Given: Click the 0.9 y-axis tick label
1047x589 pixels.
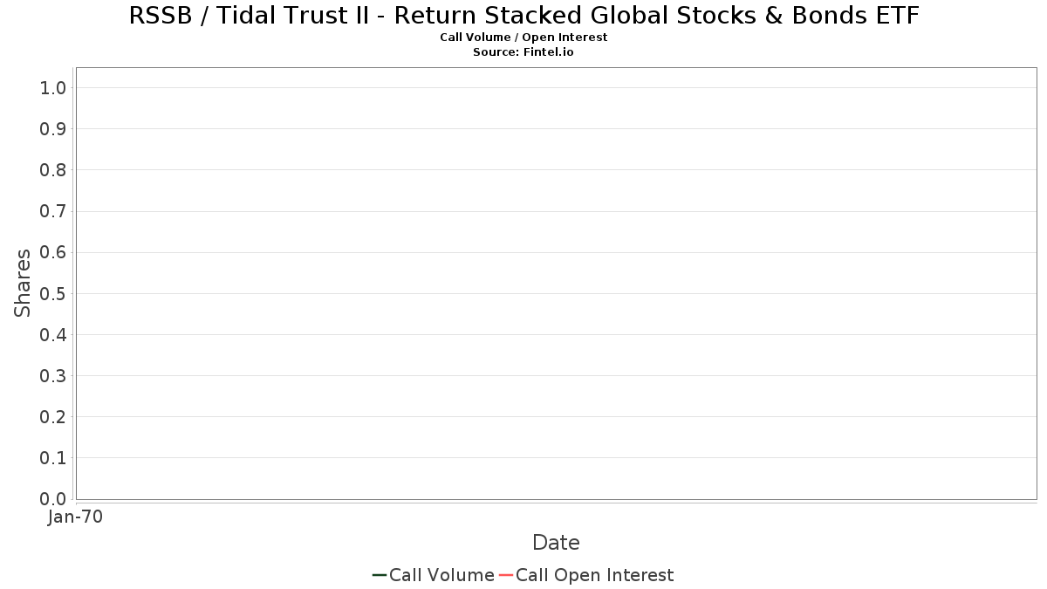Looking at the screenshot, I should (x=53, y=128).
